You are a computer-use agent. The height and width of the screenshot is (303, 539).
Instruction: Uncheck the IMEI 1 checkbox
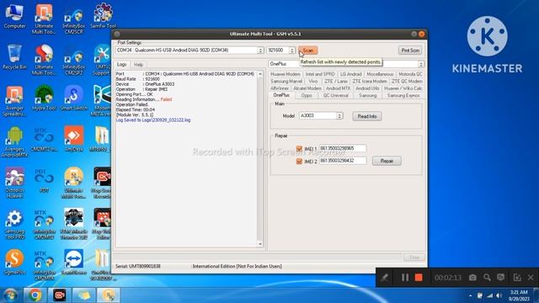click(299, 148)
